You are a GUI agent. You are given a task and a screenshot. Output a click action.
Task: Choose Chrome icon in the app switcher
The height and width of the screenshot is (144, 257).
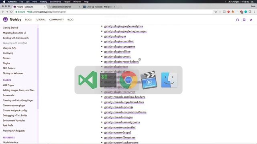[128, 80]
